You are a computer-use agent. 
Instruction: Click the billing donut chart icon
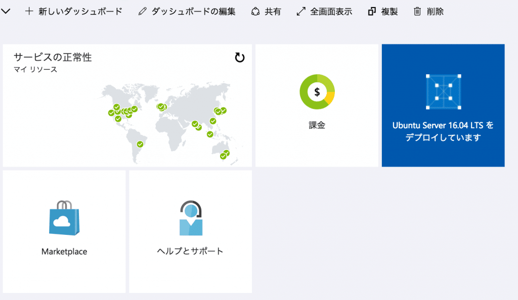[x=317, y=91]
